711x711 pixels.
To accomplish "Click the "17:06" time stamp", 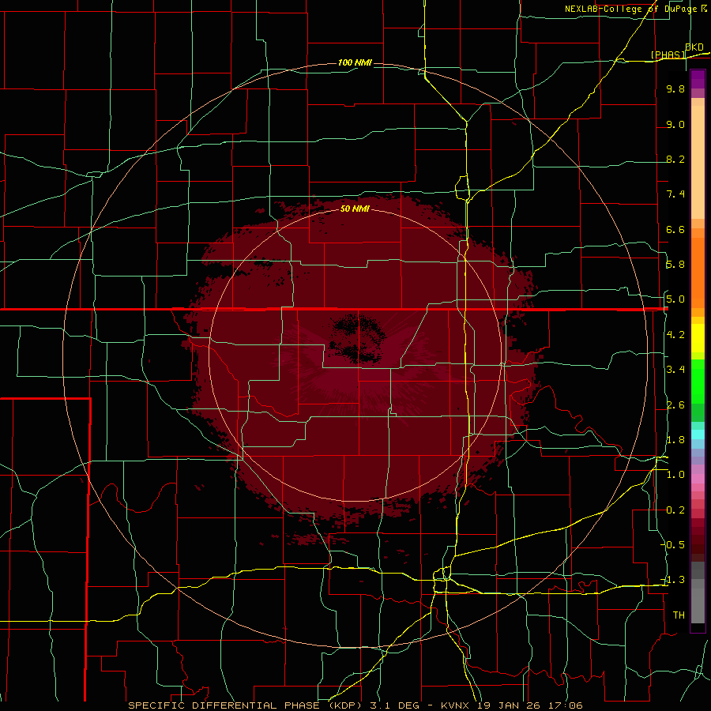I will pos(565,705).
